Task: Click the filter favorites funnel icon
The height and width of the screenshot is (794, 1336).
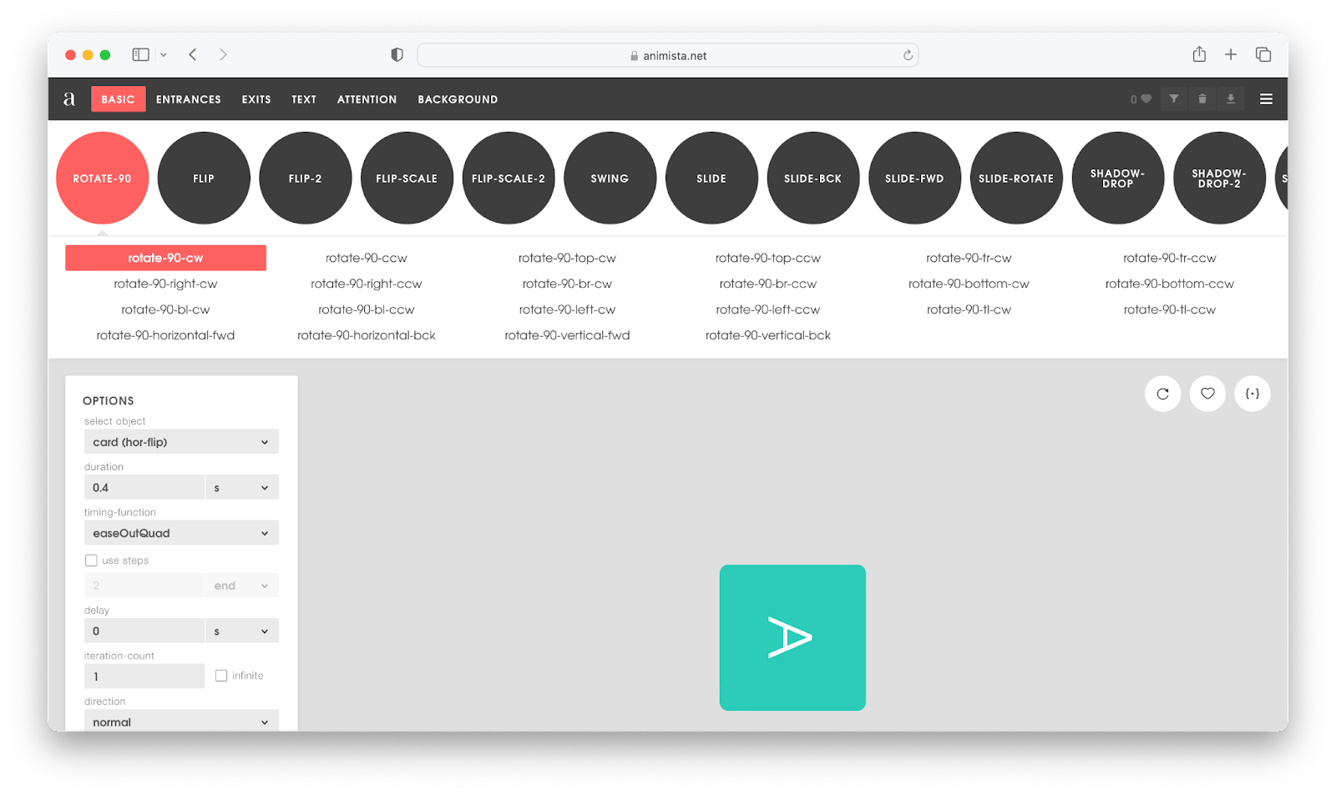Action: pos(1174,99)
